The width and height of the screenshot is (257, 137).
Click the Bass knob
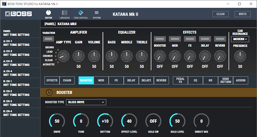(112, 56)
